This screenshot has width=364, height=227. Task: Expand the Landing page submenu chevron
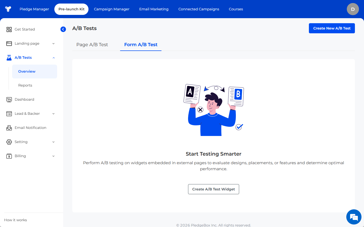53,44
